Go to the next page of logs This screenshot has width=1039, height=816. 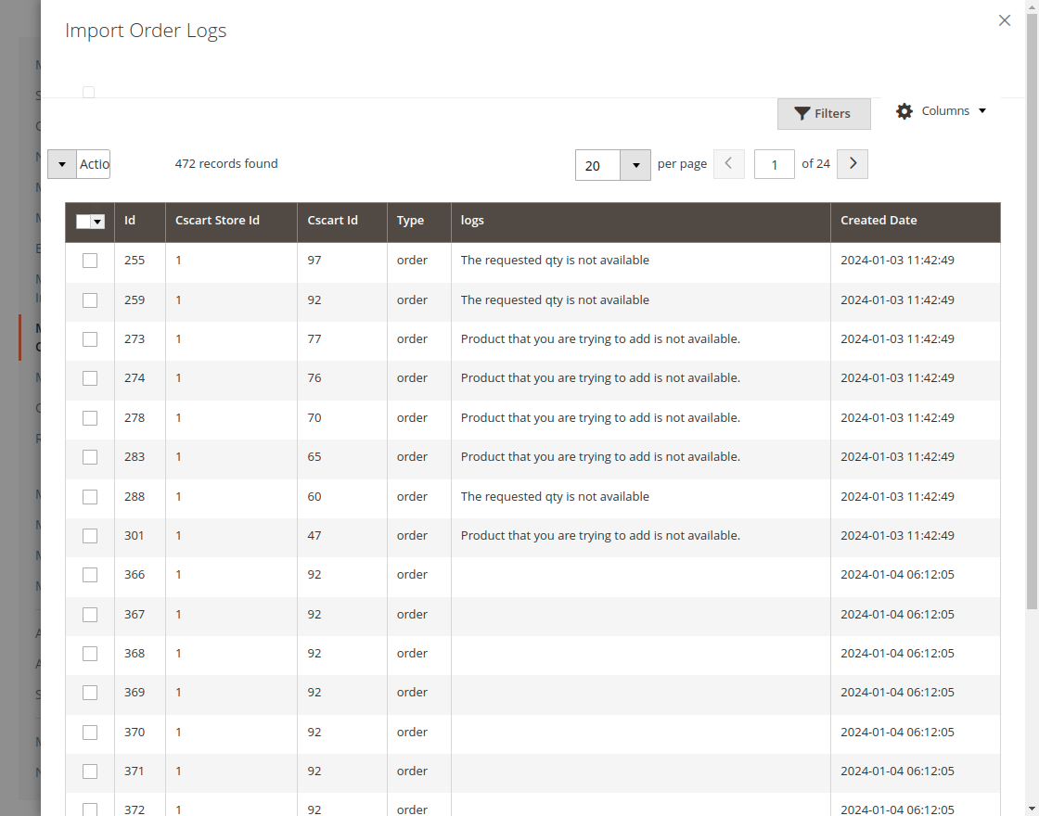(x=852, y=164)
